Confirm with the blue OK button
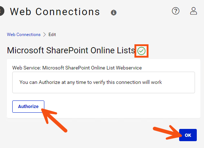 188,135
